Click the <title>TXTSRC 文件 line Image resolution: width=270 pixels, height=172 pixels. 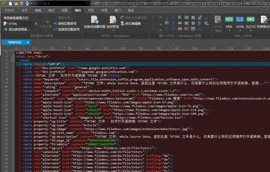(x=72, y=75)
